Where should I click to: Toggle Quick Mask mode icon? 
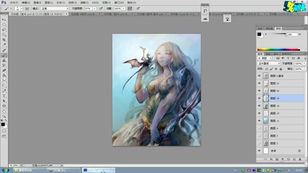pyautogui.click(x=4, y=131)
